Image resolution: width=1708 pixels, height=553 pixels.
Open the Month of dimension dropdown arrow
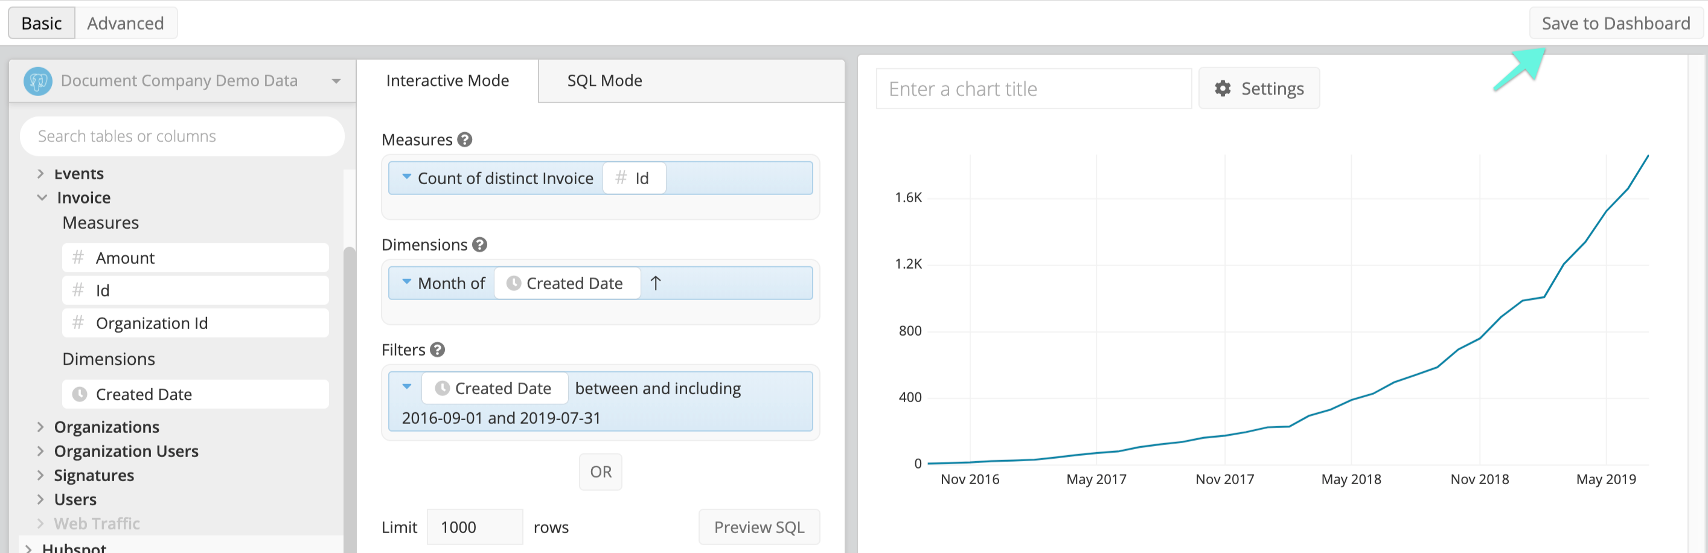(x=406, y=281)
